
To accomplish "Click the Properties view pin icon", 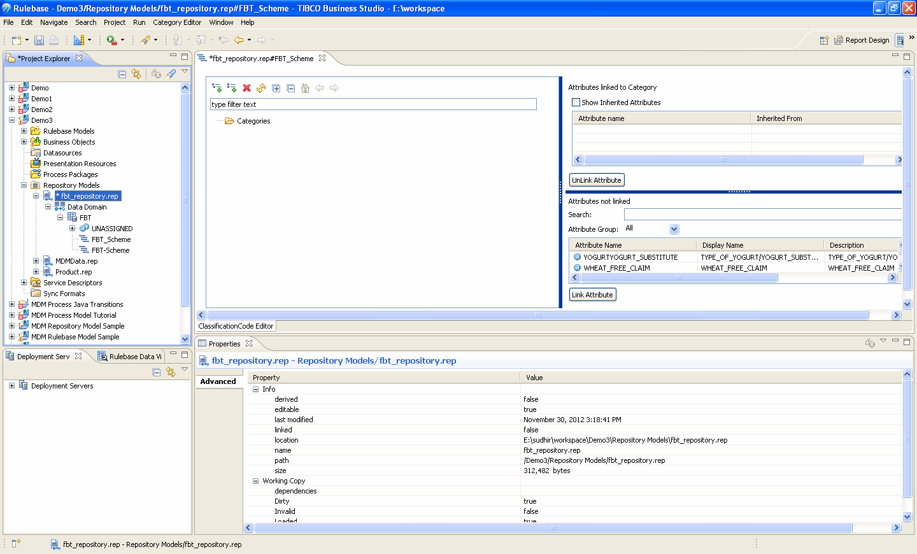I will coord(870,343).
